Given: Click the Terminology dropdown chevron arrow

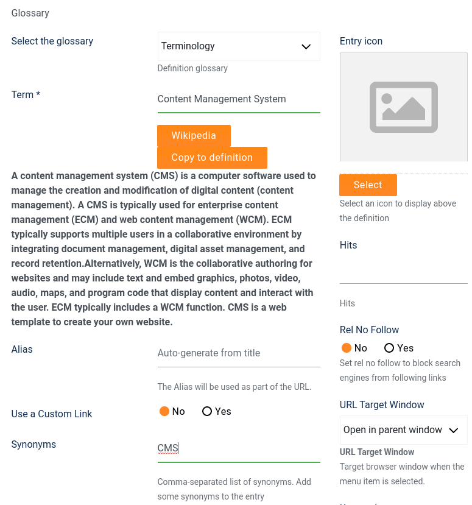Looking at the screenshot, I should [x=306, y=47].
